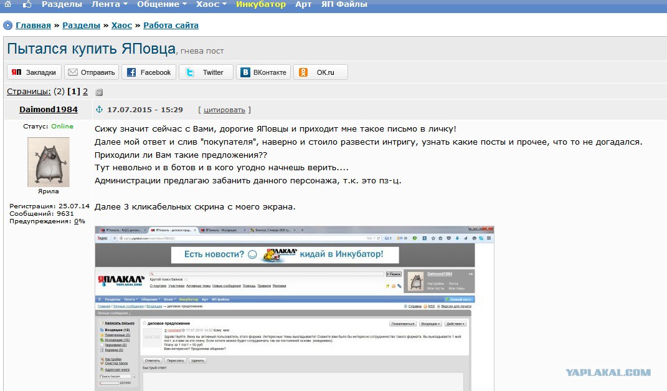Click the Ярила rank label
The width and height of the screenshot is (667, 391).
pyautogui.click(x=49, y=191)
